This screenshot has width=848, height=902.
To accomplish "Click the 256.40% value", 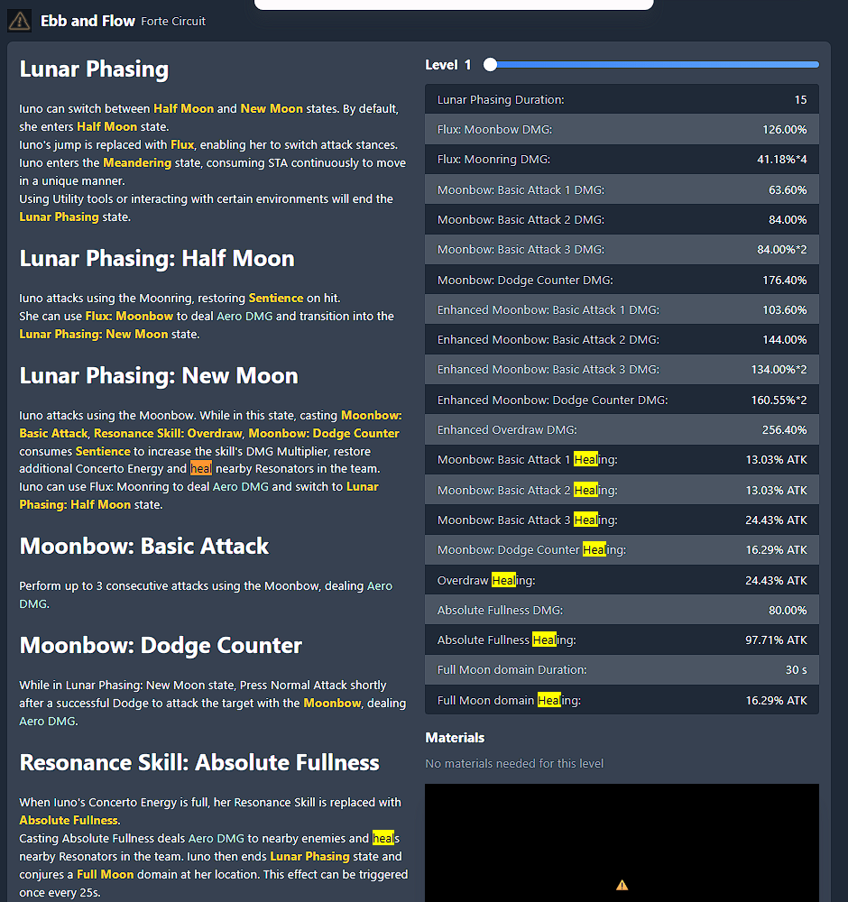I will click(785, 429).
